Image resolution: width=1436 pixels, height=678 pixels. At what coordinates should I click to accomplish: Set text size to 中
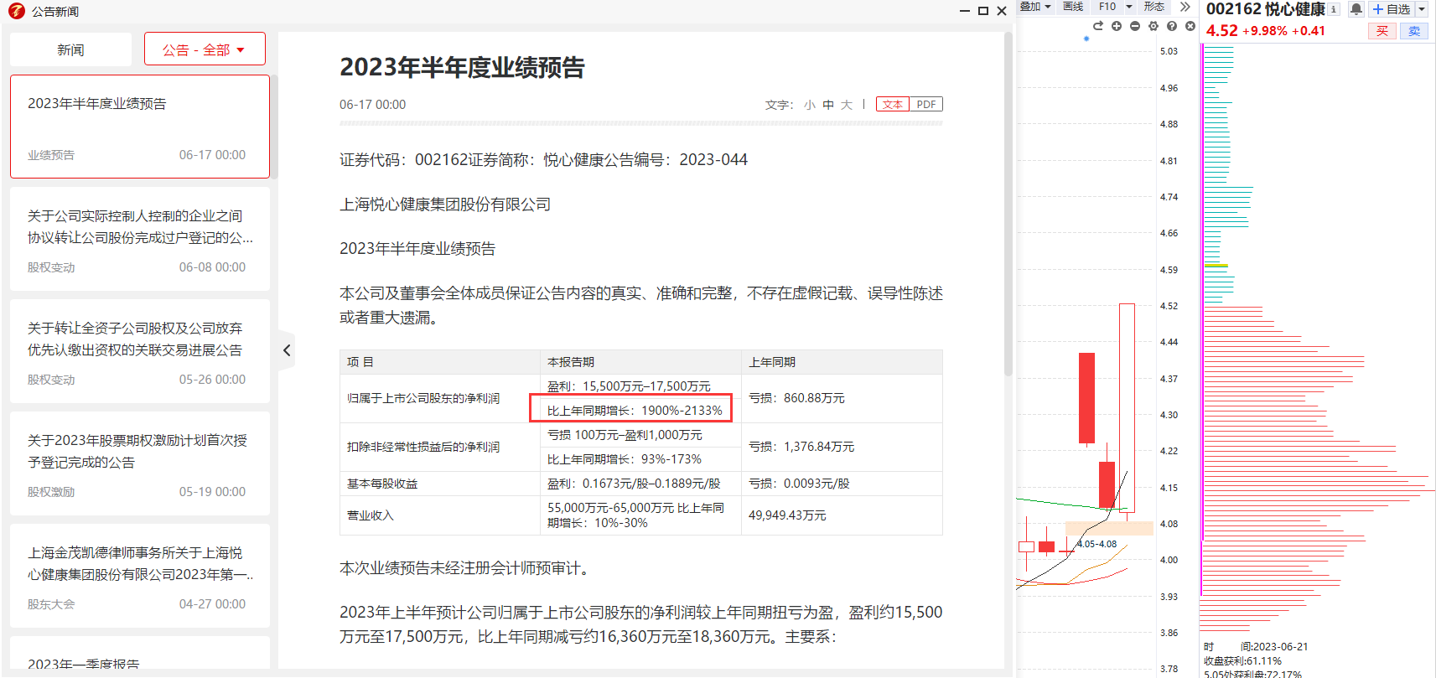click(828, 105)
